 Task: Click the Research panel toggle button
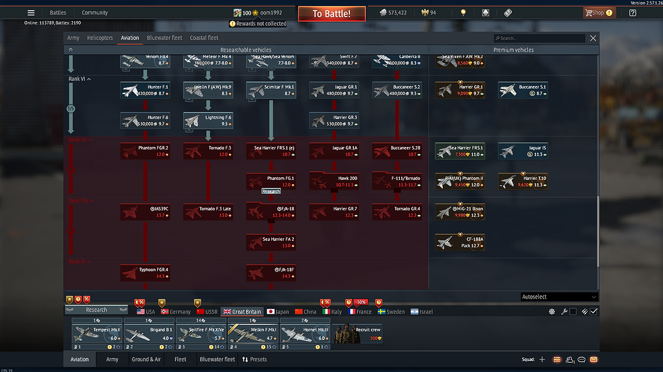96,310
